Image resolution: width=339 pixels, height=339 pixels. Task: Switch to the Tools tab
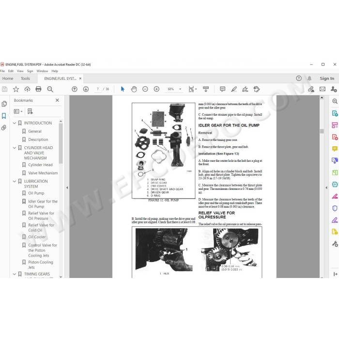[x=25, y=78]
